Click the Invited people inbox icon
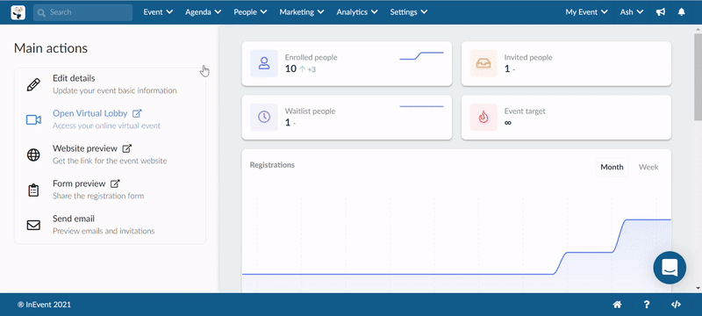The height and width of the screenshot is (316, 702). point(484,63)
